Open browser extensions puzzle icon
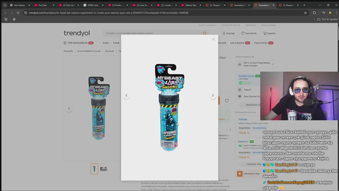This screenshot has height=191, width=339. (x=314, y=13)
